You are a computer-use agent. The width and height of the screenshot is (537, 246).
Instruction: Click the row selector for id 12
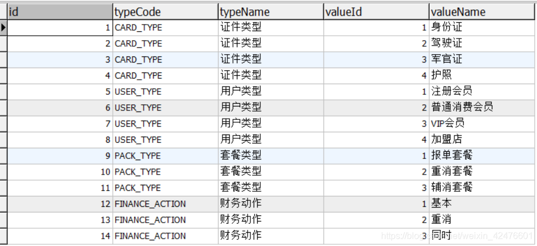pyautogui.click(x=3, y=204)
